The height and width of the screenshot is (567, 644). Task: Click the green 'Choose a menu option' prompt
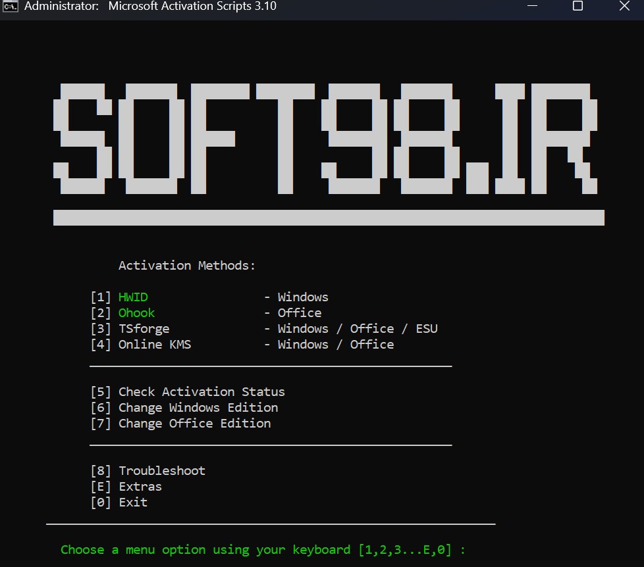(263, 550)
